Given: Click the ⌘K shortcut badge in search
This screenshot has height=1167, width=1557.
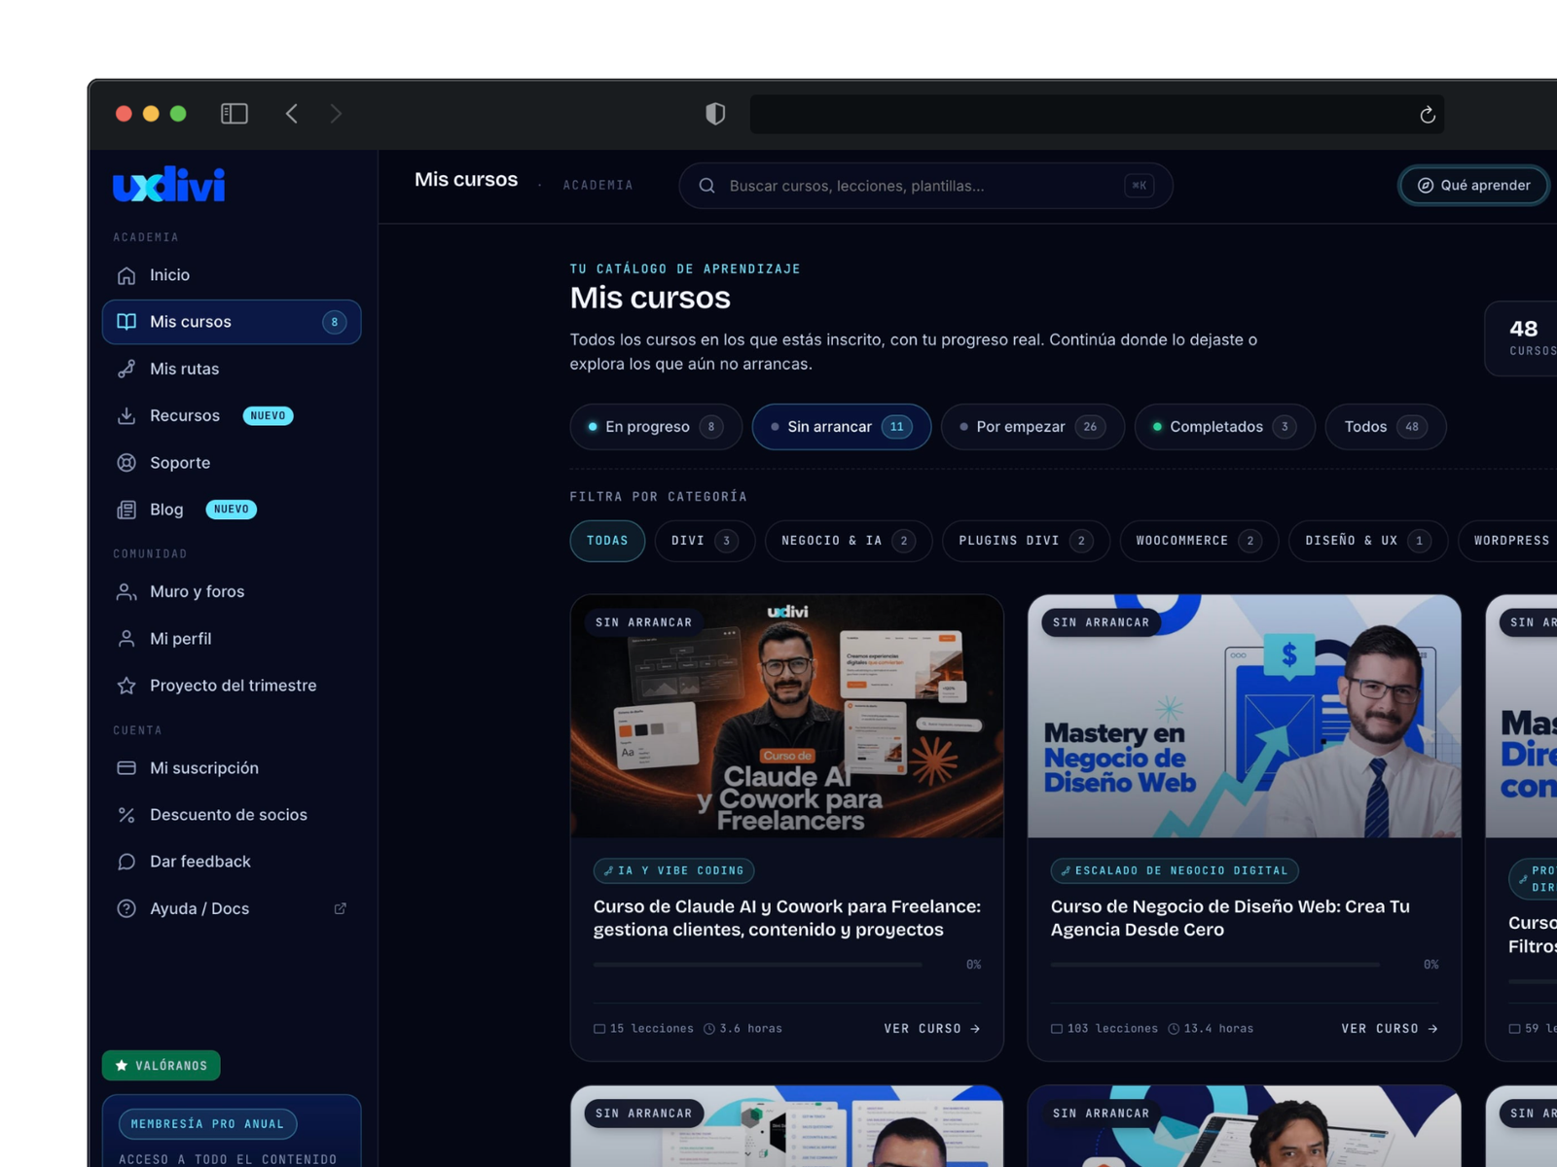Looking at the screenshot, I should point(1140,186).
